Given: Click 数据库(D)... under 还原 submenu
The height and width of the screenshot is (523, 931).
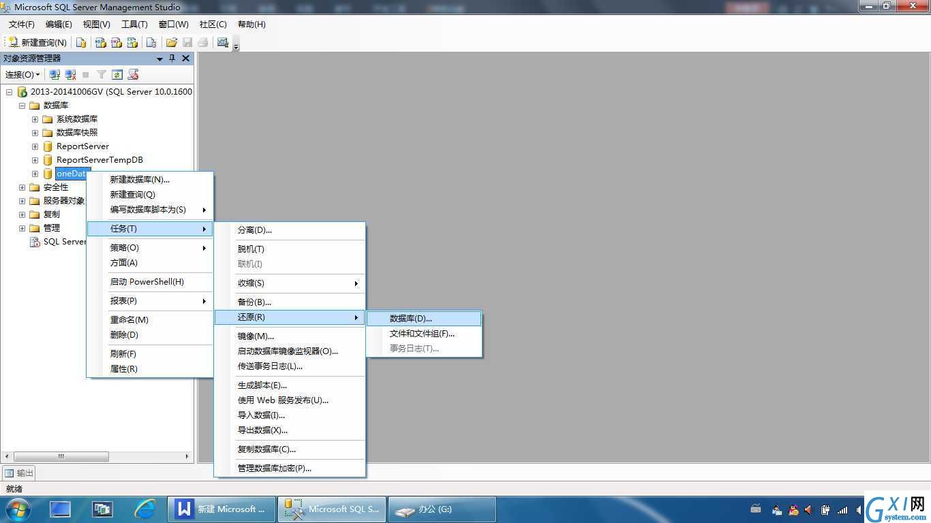Looking at the screenshot, I should (x=424, y=319).
